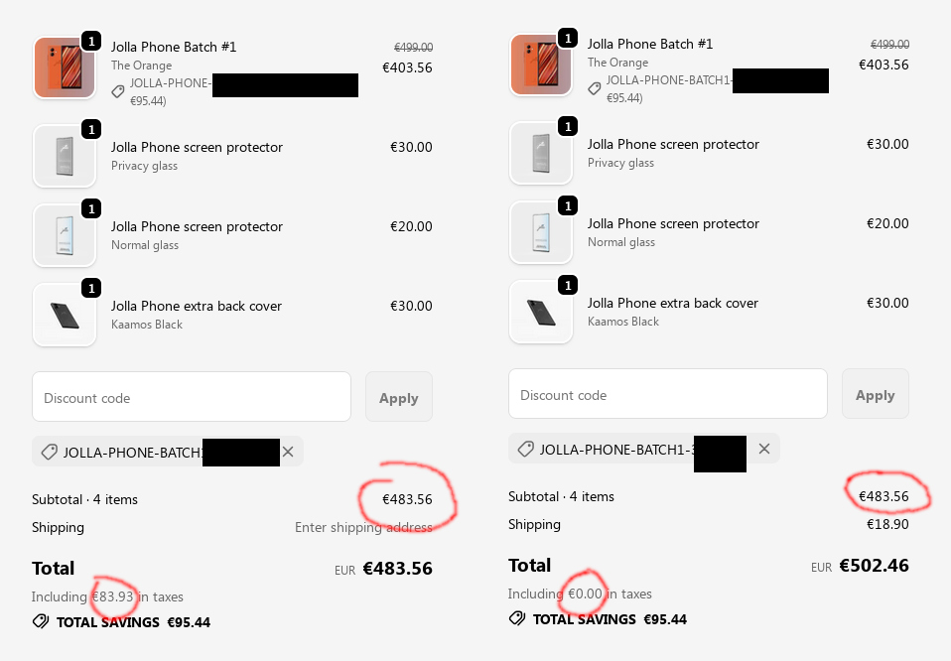Remove the applied discount code in right summary
The width and height of the screenshot is (951, 661).
(764, 449)
